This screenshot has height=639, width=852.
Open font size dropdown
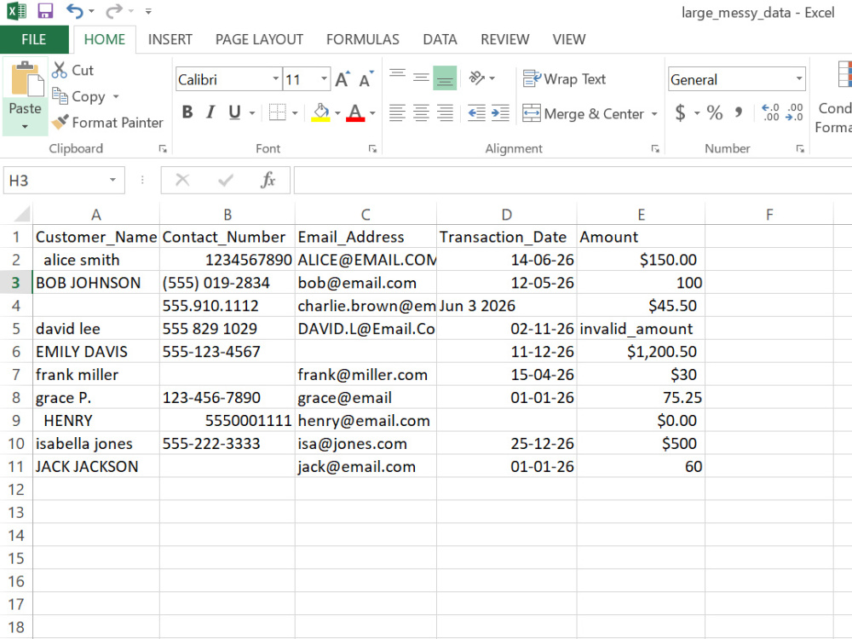click(324, 79)
